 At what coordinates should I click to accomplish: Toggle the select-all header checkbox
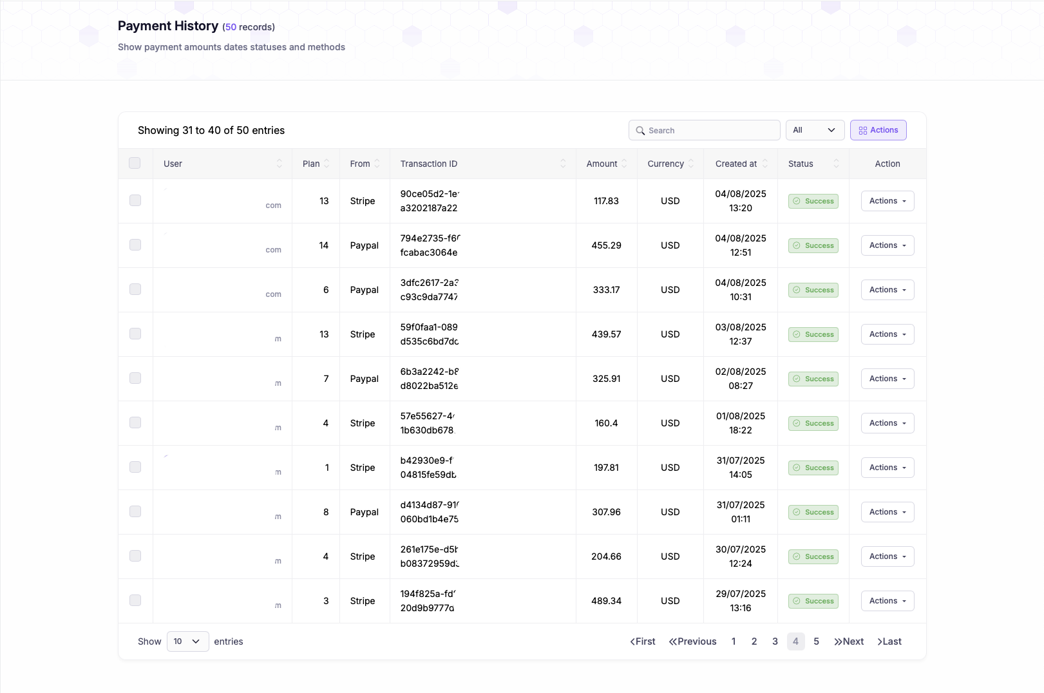(135, 163)
